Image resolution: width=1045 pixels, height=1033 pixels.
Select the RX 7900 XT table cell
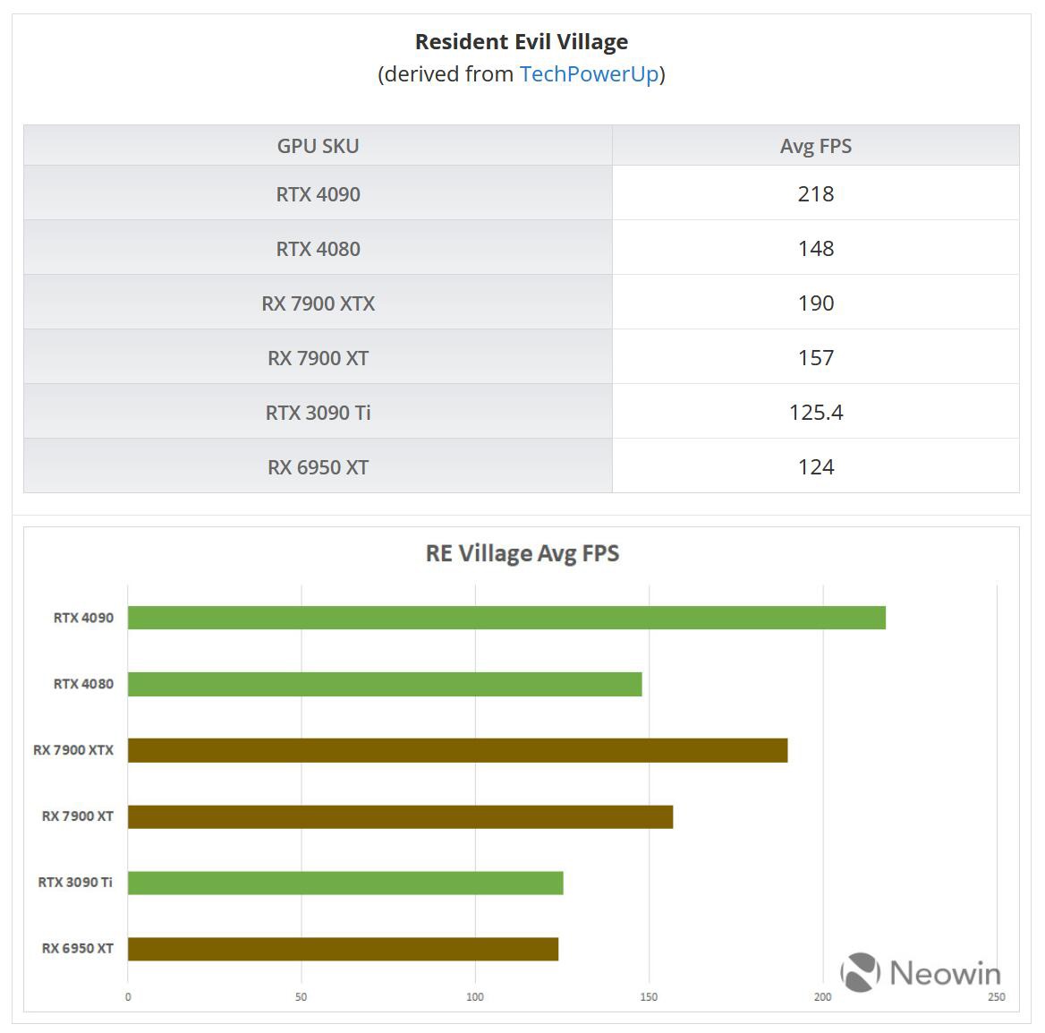(318, 357)
